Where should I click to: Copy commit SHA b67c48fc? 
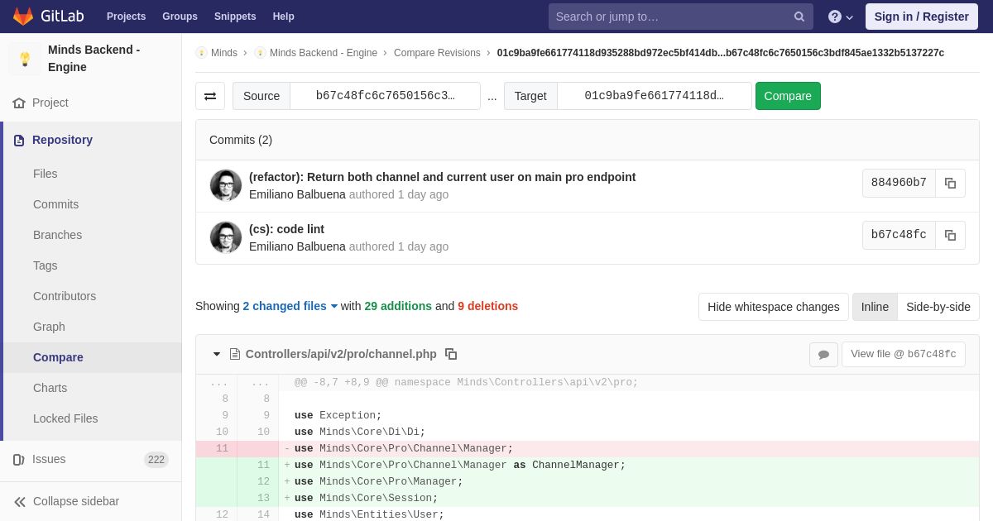[950, 236]
